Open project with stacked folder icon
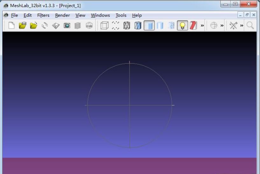 coord(23,25)
